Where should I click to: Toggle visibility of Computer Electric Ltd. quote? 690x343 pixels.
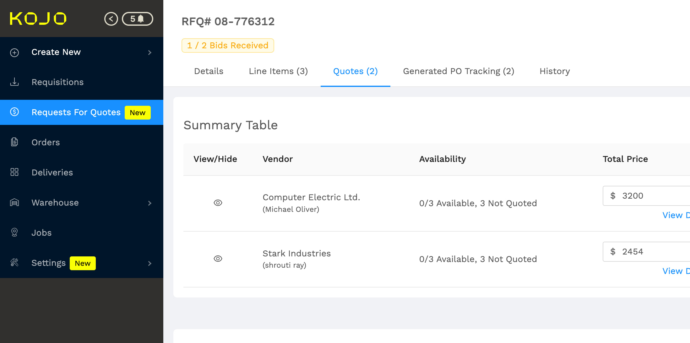[218, 203]
